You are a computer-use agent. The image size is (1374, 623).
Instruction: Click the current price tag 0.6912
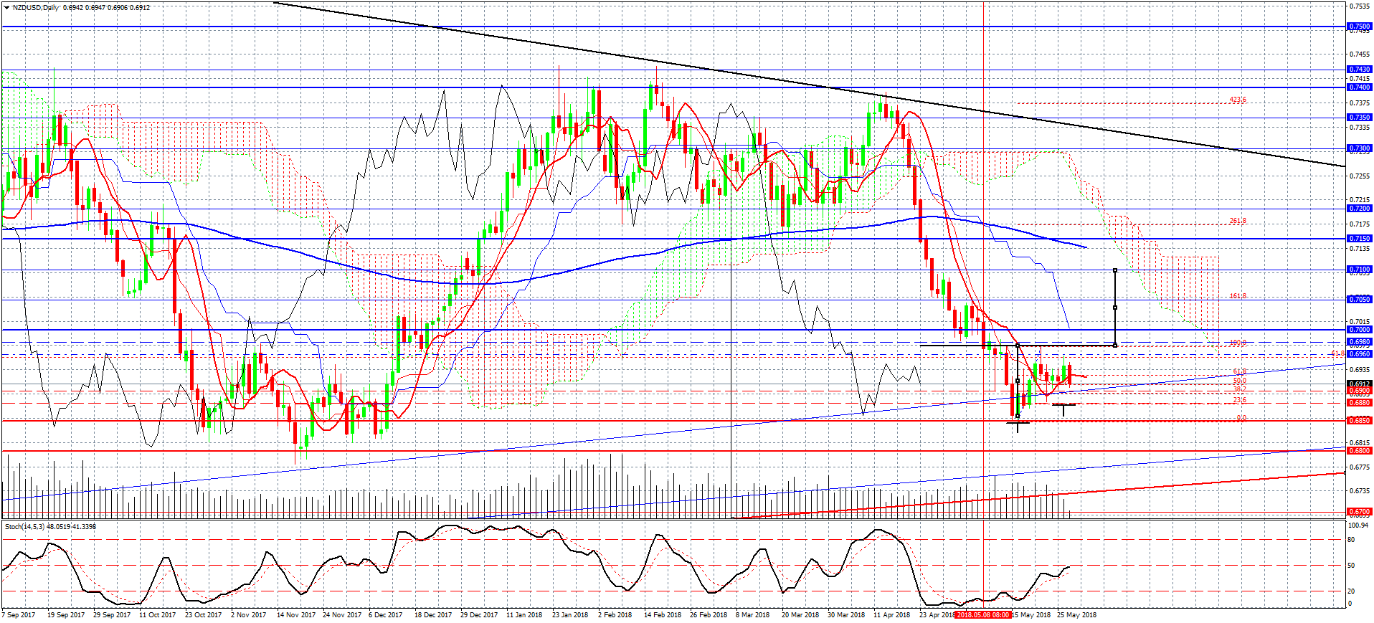tap(1360, 384)
